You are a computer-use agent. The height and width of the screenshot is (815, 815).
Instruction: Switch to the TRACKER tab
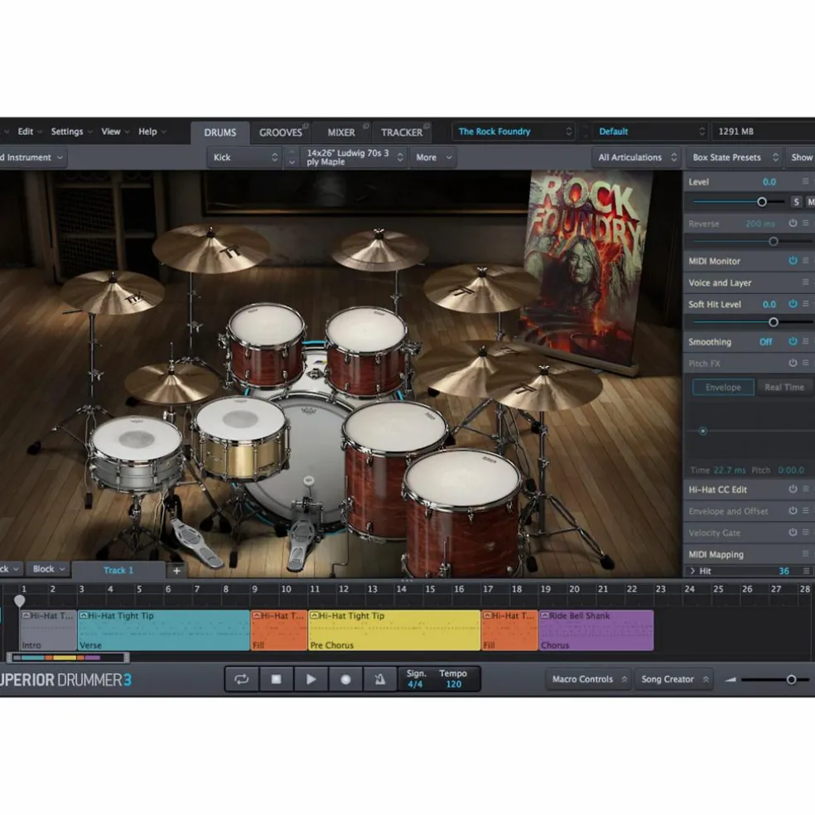point(402,133)
